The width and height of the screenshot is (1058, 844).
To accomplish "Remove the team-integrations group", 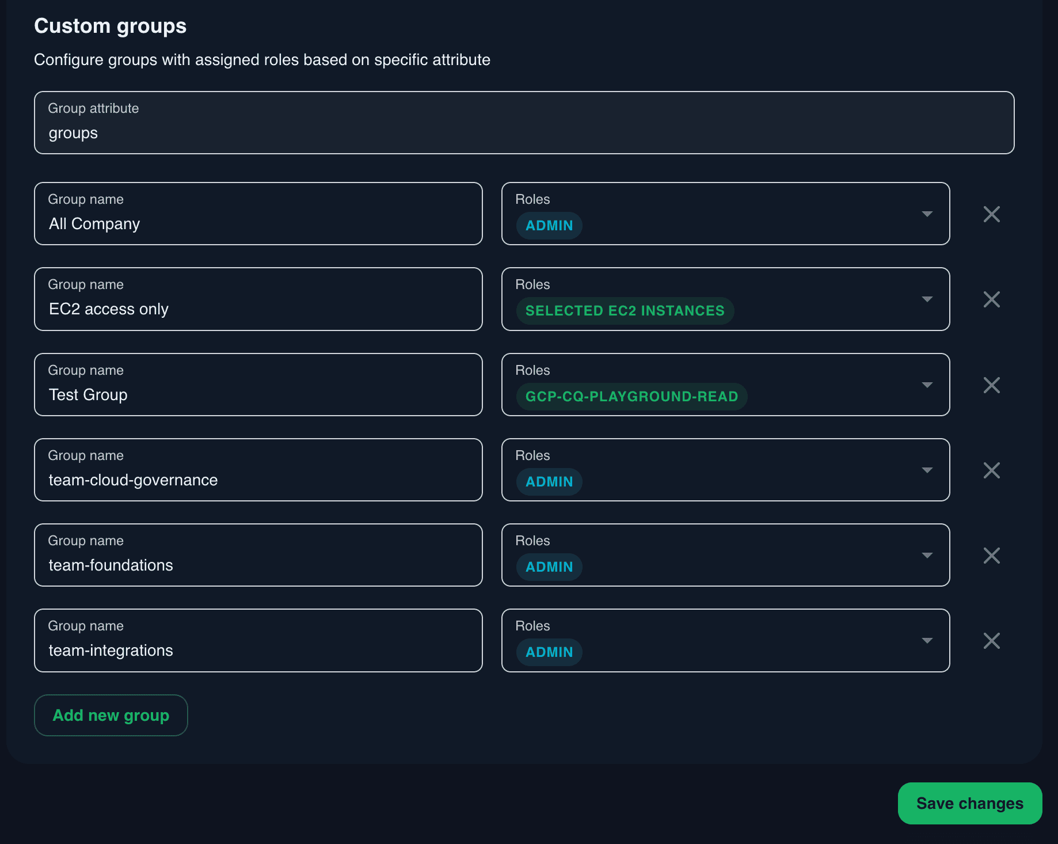I will (991, 640).
